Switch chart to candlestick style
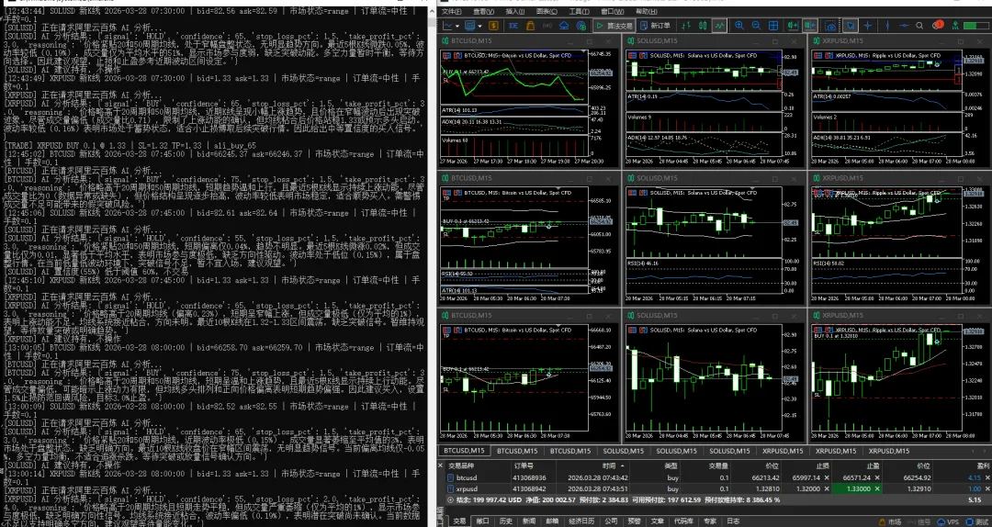Screen dimensions: 992x527 (x=703, y=26)
